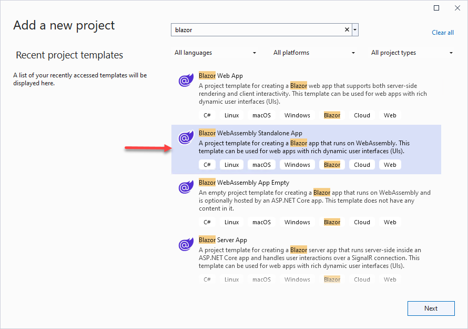Expand the All platforms filter
Image resolution: width=468 pixels, height=329 pixels.
click(x=314, y=53)
